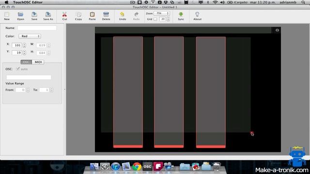Copy the selected control
Viewport: 310px width, 174px height.
point(78,16)
